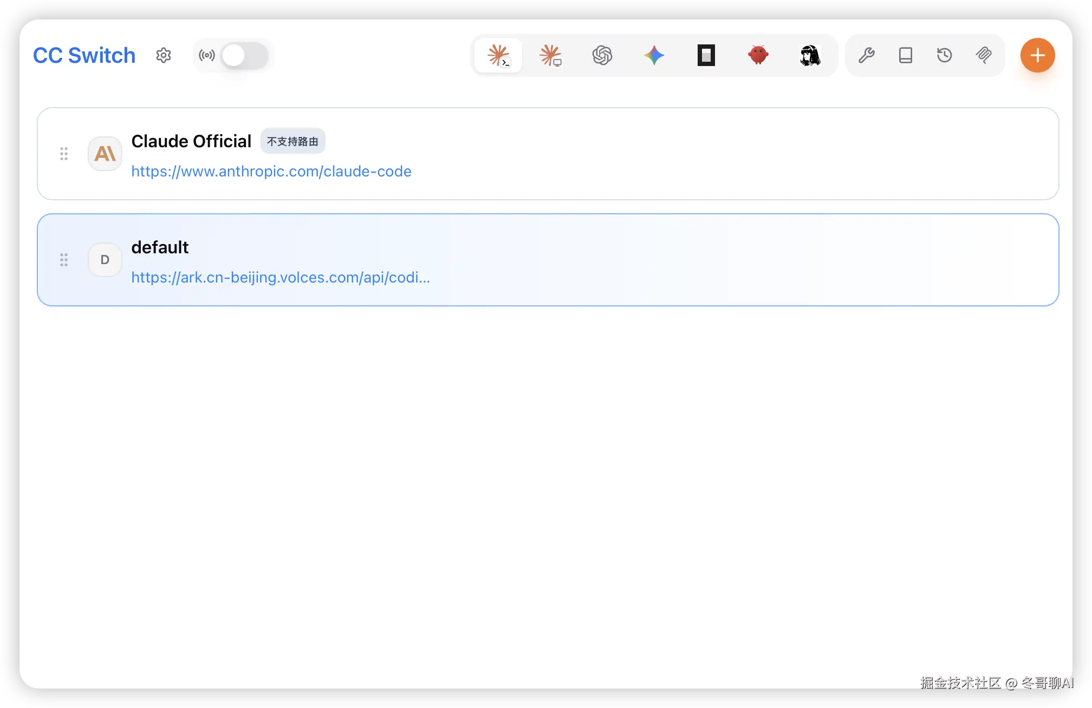Open the history clock icon
The width and height of the screenshot is (1092, 708).
pyautogui.click(x=945, y=55)
